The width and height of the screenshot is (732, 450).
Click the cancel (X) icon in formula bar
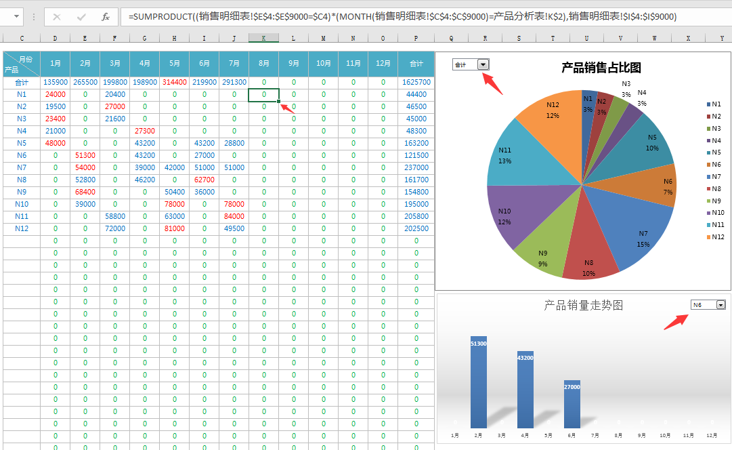(56, 17)
